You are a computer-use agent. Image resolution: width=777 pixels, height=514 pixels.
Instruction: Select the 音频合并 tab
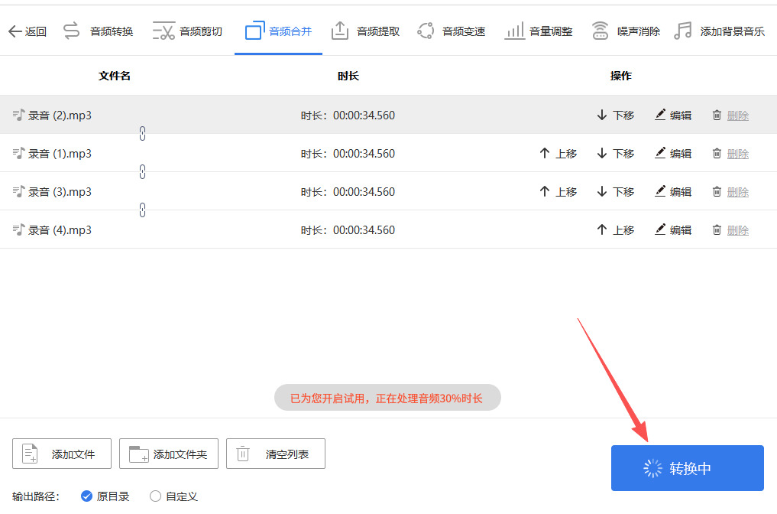(x=279, y=31)
